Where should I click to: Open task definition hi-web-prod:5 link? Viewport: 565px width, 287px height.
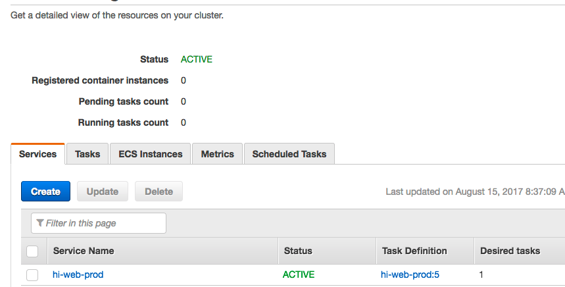(410, 274)
